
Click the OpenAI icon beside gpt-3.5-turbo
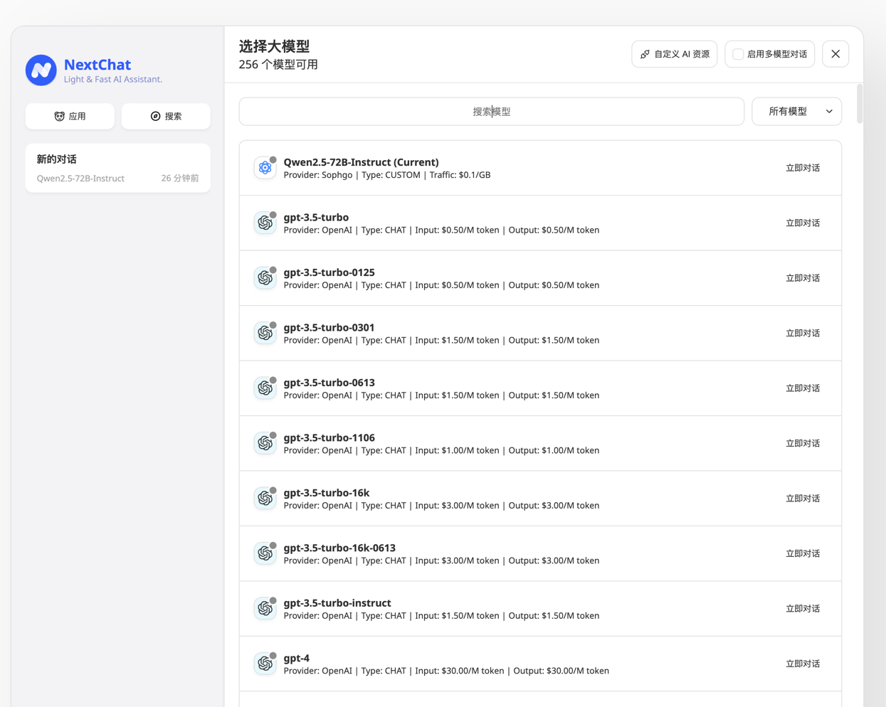(x=265, y=223)
